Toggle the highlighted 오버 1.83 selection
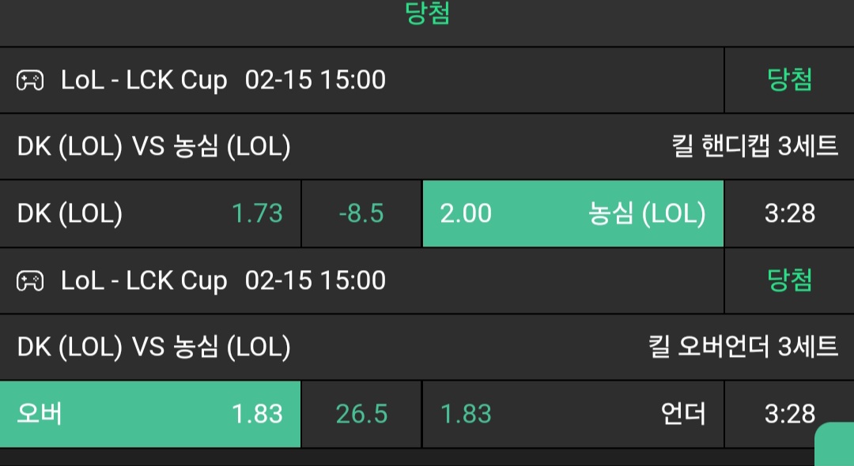 click(x=150, y=414)
